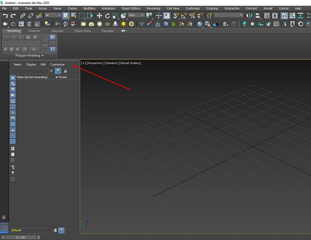The width and height of the screenshot is (311, 240).
Task: Toggle Window/Crossing selection mode
Action: click(90, 16)
